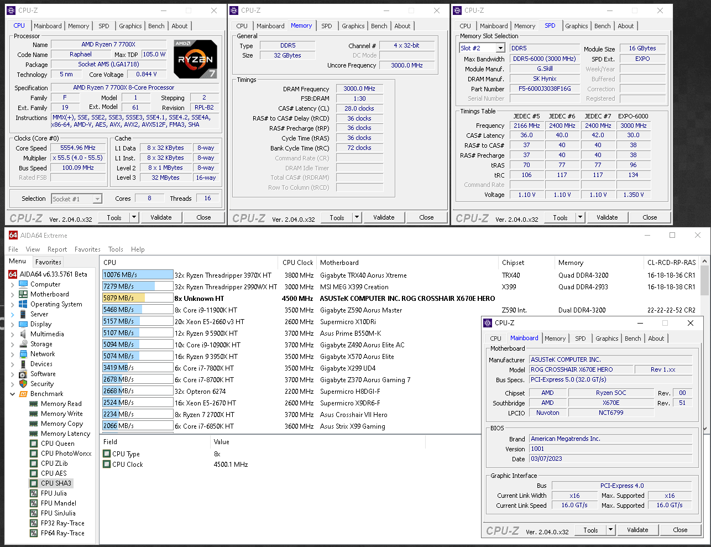
Task: Click the CPU PhotoWorxx benchmark icon
Action: [34, 454]
